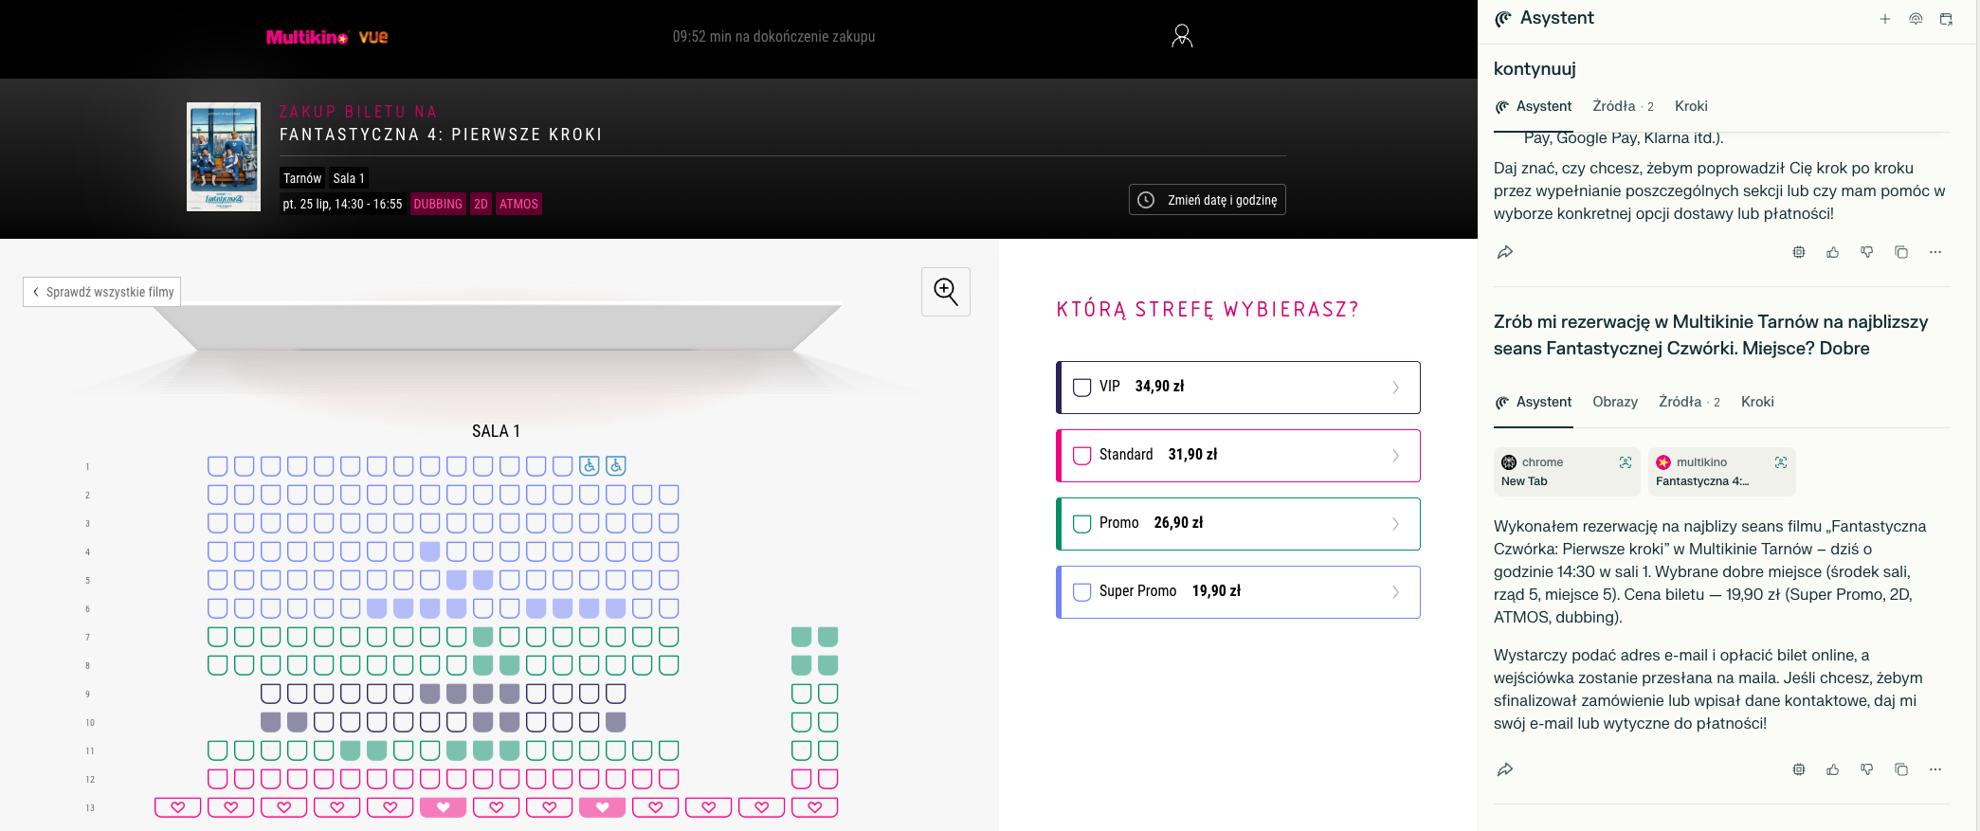The image size is (1980, 831).
Task: Open Kroki tab in the reservation answer
Action: coord(1757,402)
